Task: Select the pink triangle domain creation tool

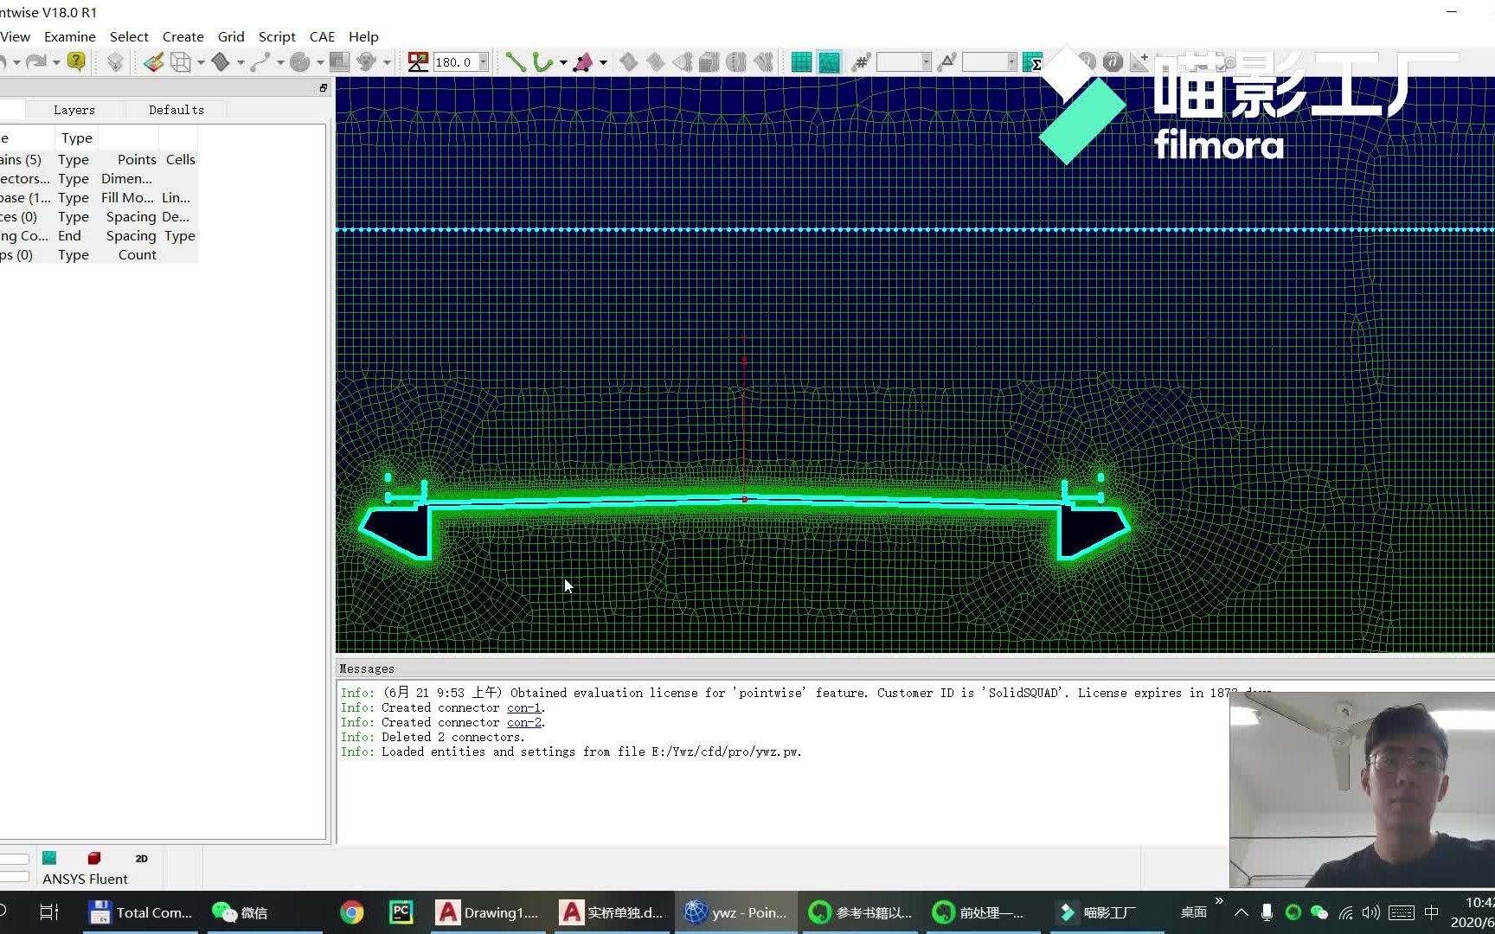Action: 584,61
